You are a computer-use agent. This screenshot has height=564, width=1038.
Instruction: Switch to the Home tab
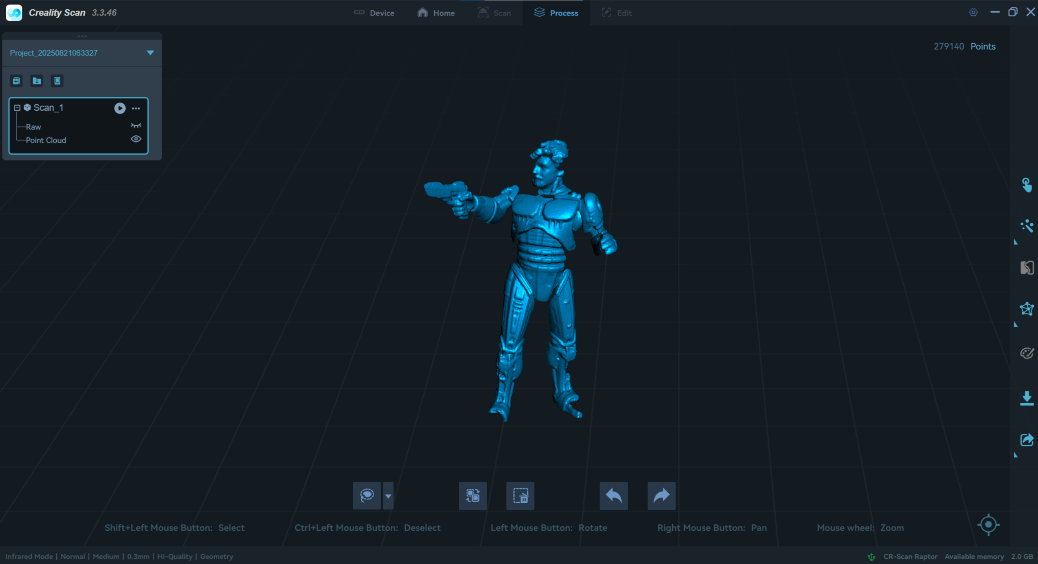(436, 13)
